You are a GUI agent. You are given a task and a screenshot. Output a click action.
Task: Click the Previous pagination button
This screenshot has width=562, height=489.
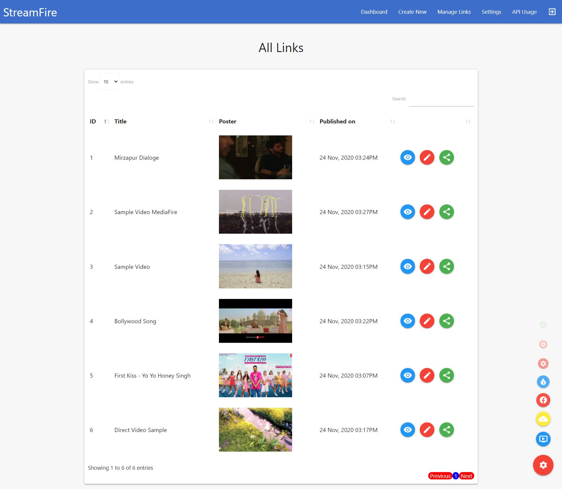440,476
